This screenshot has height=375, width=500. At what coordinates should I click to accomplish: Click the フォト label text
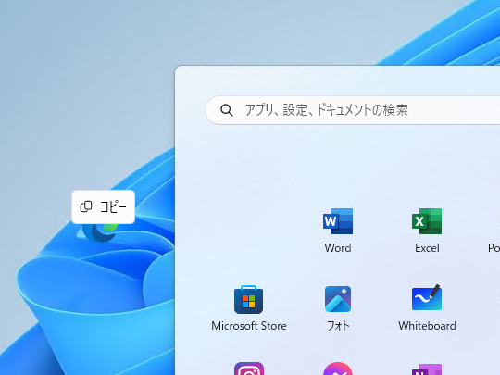pos(338,326)
